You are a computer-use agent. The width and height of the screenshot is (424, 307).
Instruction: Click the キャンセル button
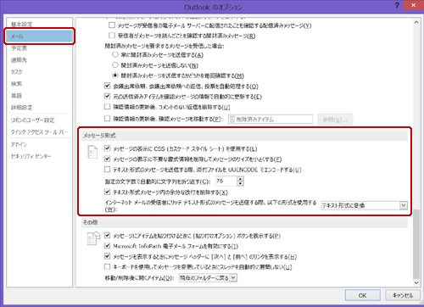[x=403, y=295]
